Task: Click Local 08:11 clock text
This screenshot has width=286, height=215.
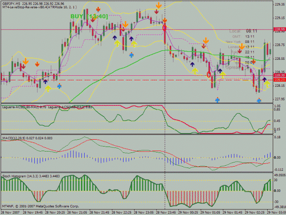Action: tap(243, 31)
